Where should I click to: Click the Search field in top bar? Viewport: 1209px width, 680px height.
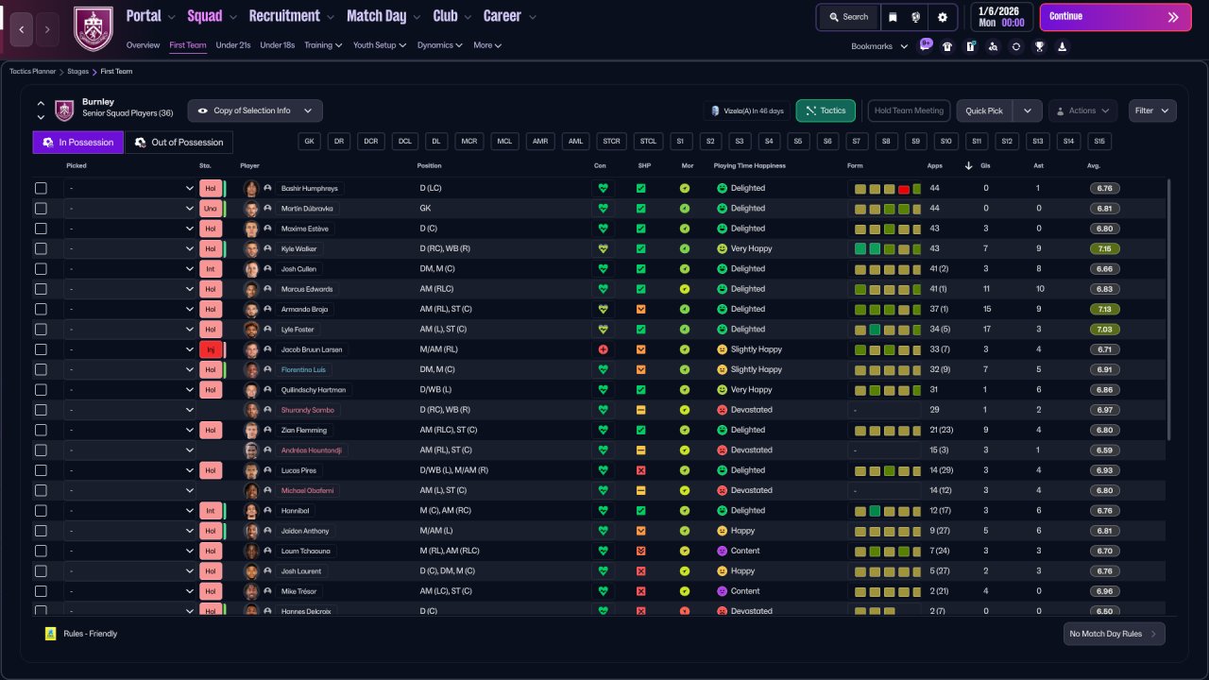click(x=847, y=17)
